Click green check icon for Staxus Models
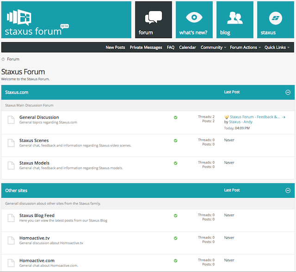This screenshot has width=296, height=272. tap(176, 163)
